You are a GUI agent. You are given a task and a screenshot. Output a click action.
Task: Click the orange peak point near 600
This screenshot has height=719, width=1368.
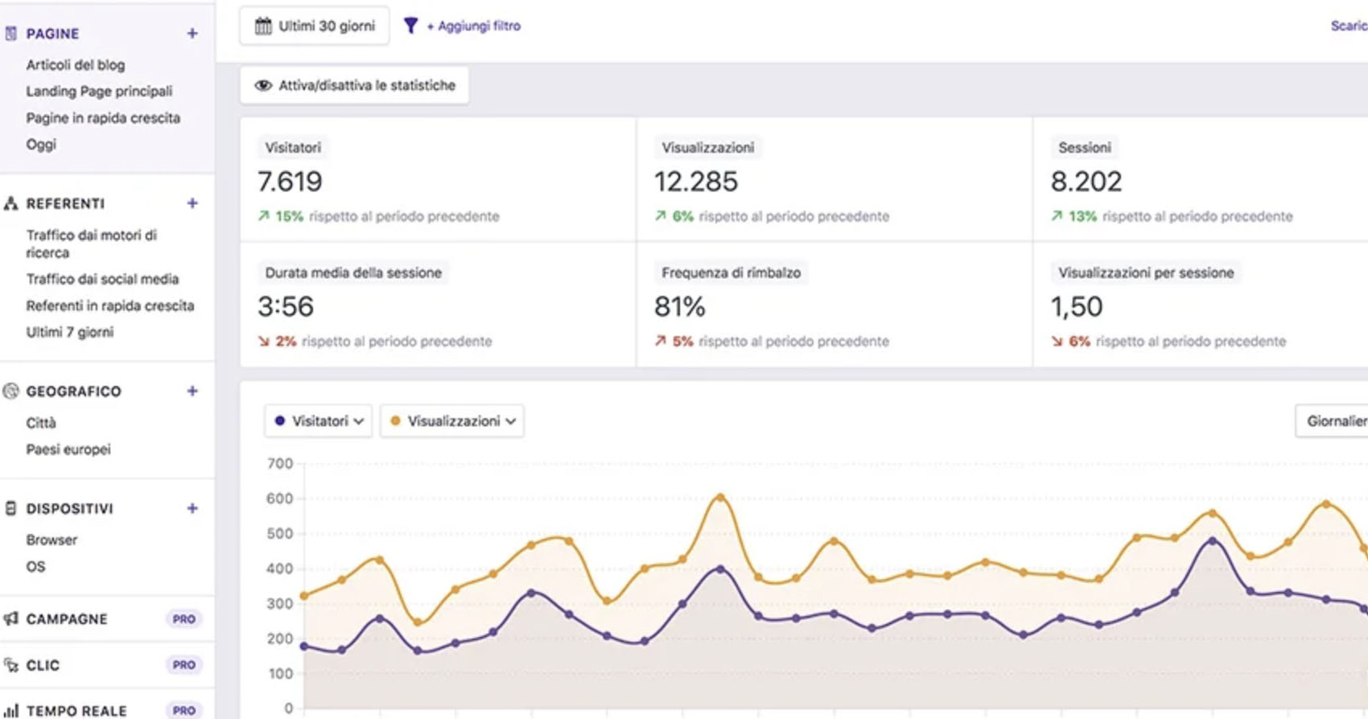click(x=720, y=498)
